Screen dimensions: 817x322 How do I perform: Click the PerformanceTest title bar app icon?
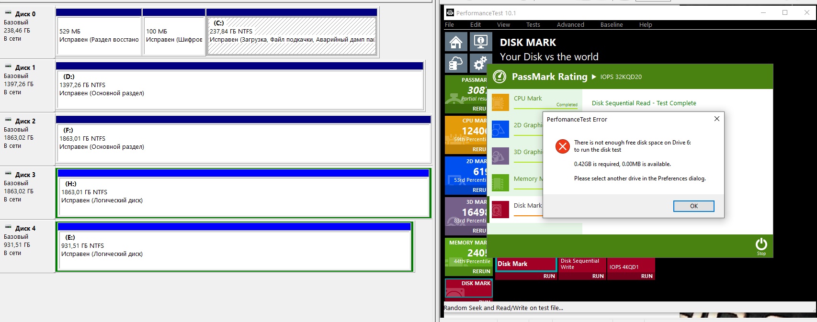[x=450, y=13]
